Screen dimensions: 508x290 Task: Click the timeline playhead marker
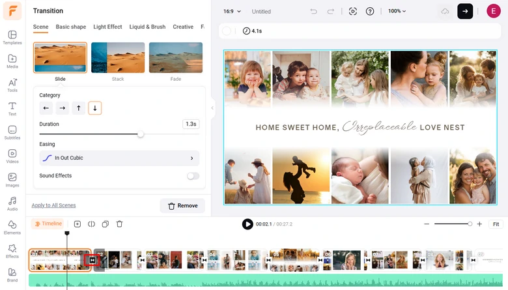67,233
